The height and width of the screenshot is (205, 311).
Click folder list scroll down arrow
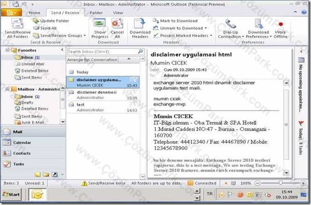[x=63, y=122]
